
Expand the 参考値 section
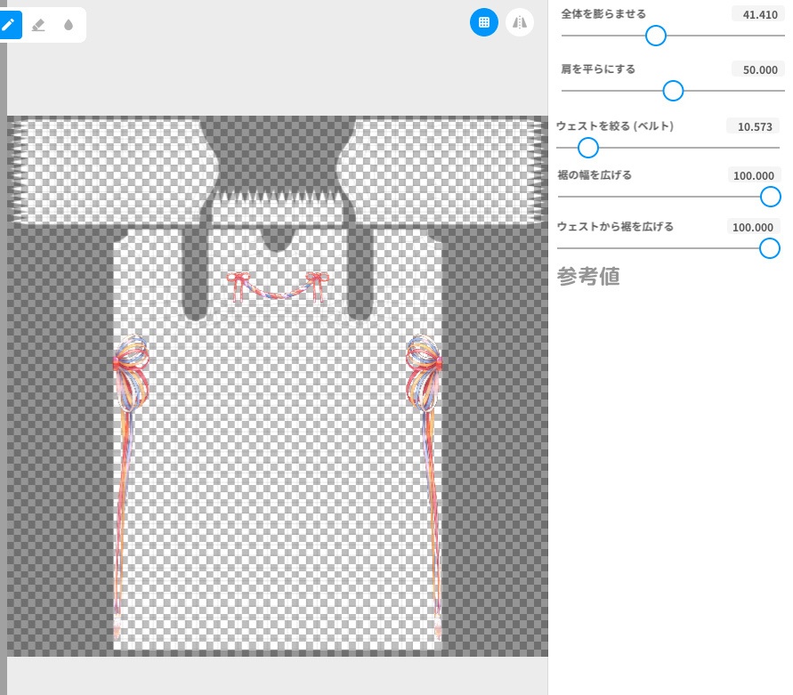click(588, 277)
